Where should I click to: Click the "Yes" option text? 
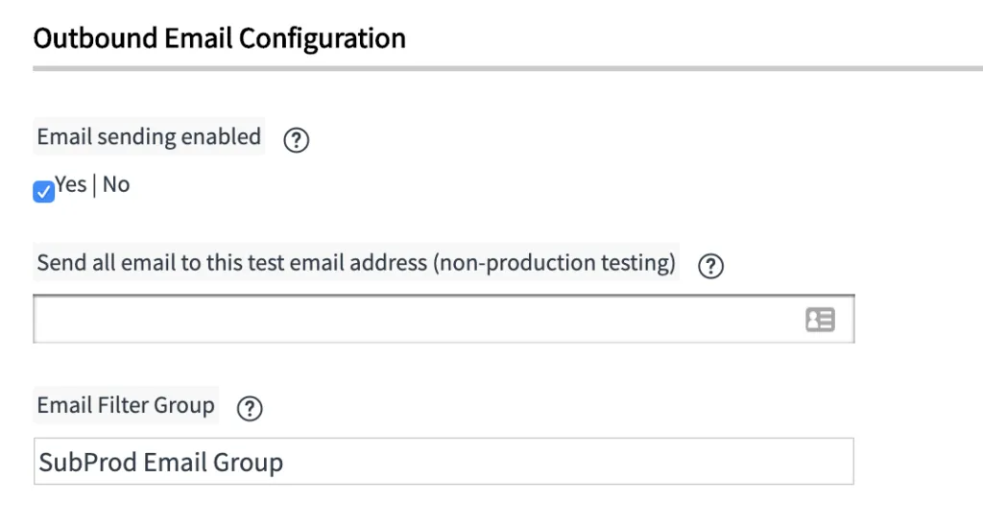pyautogui.click(x=71, y=184)
